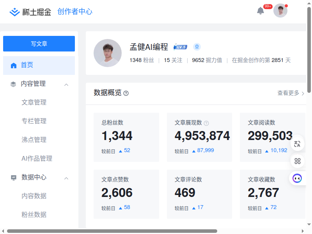Select 首页 in the sidebar
Viewport: 312px width, 234px height.
pos(39,65)
